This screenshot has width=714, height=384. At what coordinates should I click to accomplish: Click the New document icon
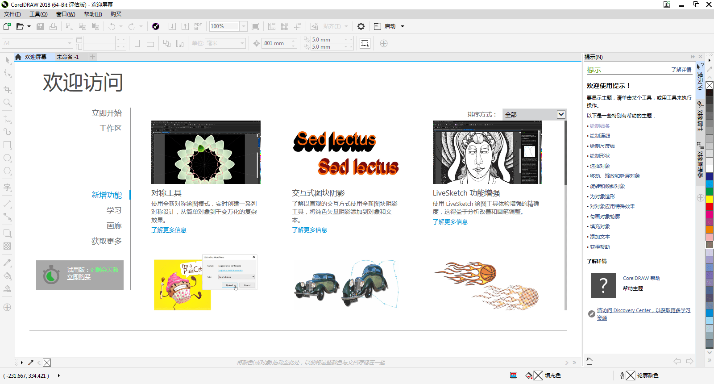[7, 26]
